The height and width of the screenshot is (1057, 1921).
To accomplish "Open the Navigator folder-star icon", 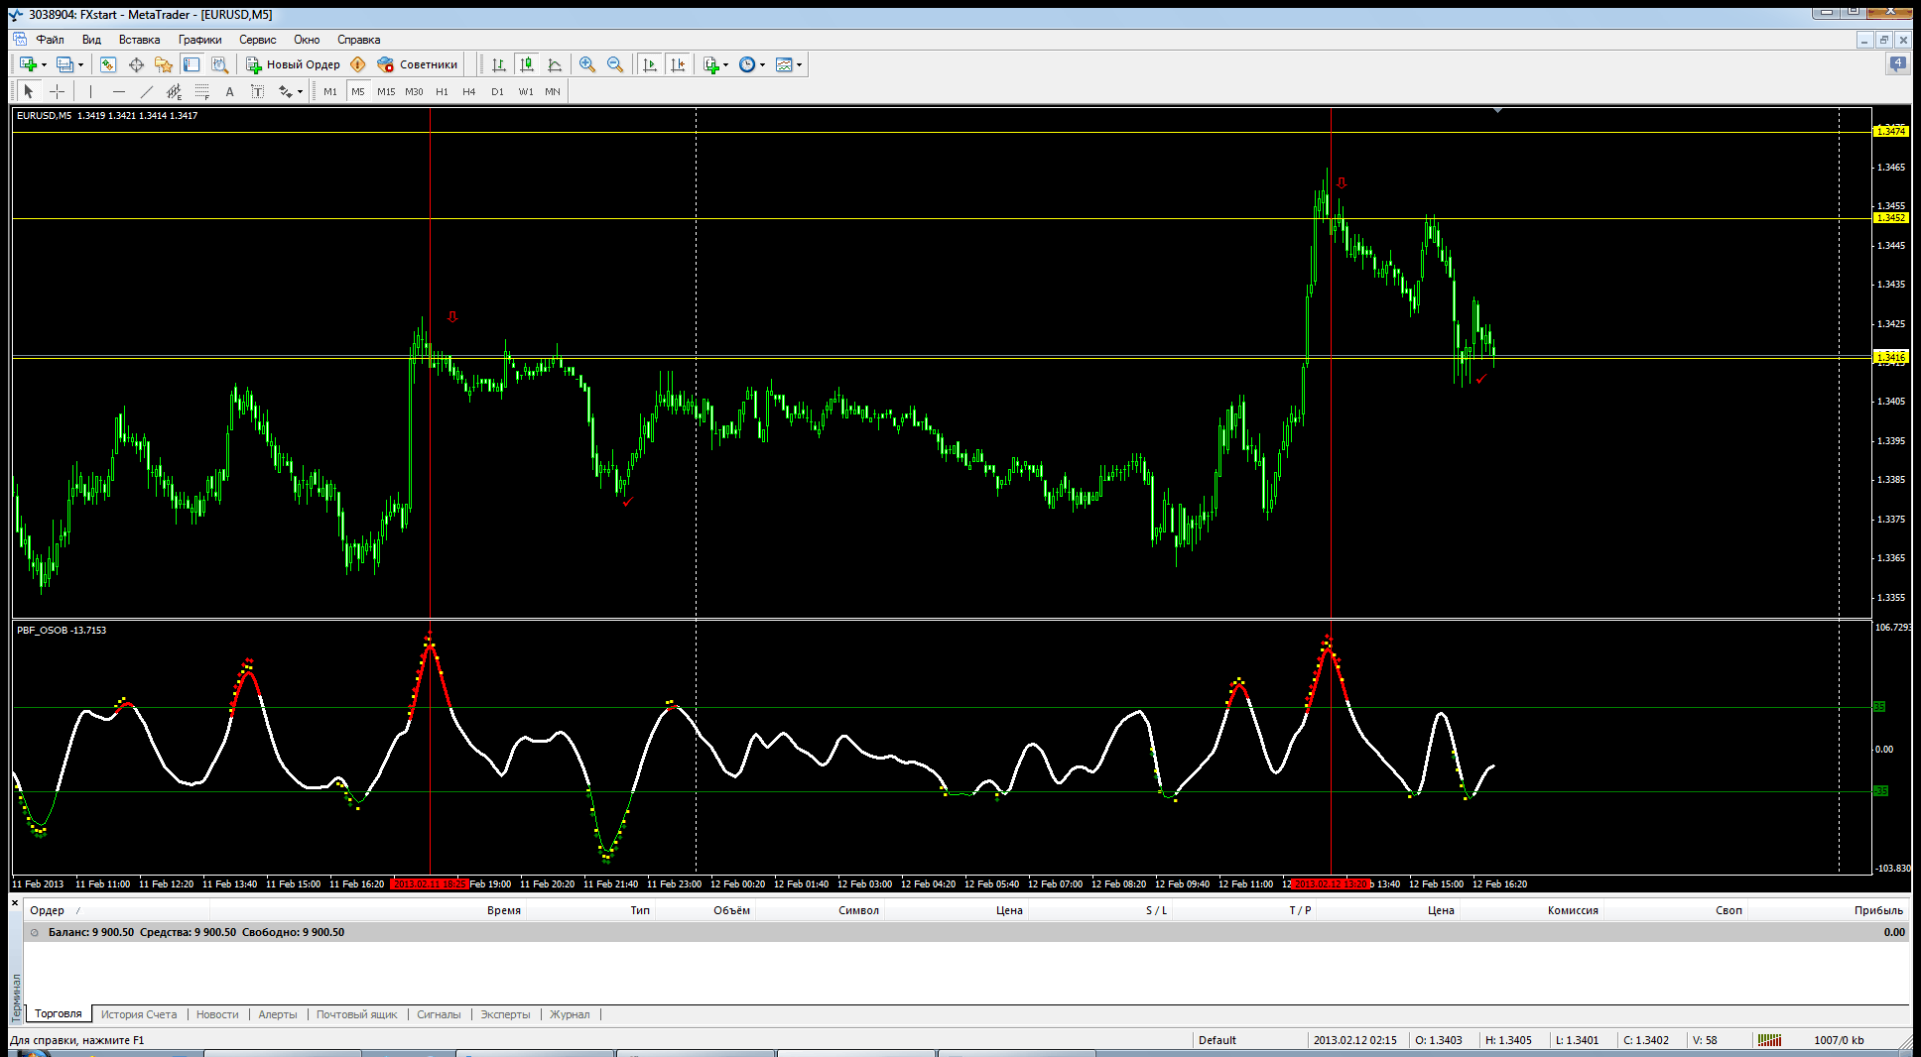I will [164, 64].
